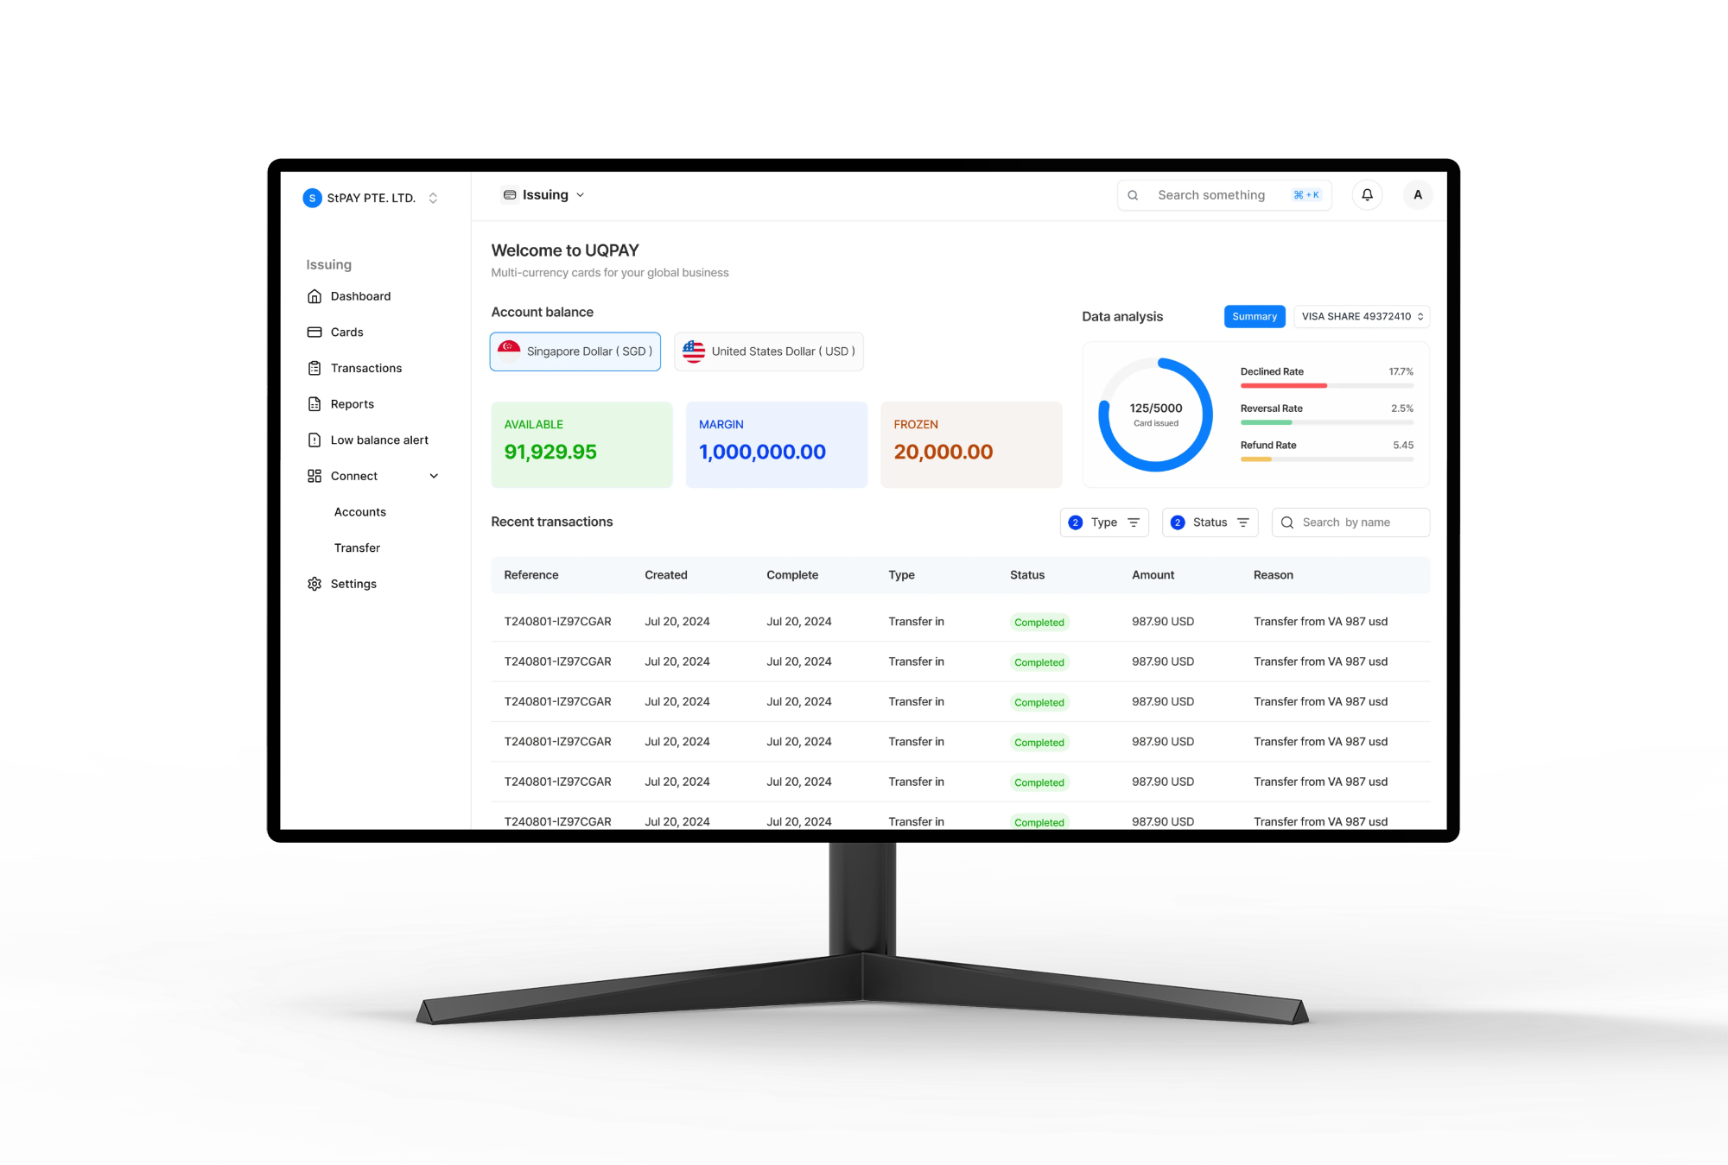Click the Low balance alert icon

tap(314, 440)
